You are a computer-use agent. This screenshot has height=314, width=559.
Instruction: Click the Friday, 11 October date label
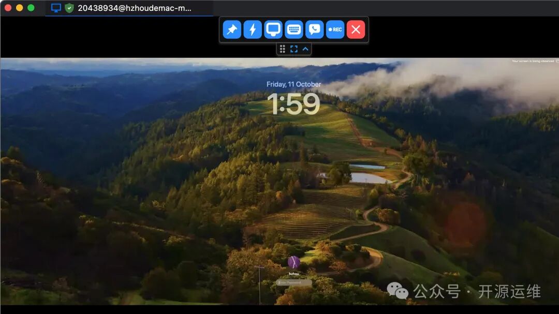tap(293, 84)
